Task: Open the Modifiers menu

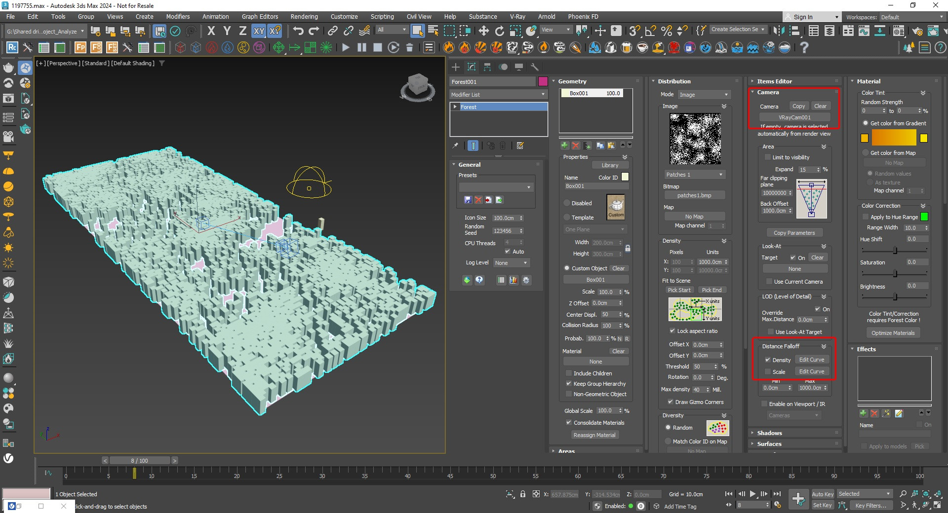Action: coord(178,16)
